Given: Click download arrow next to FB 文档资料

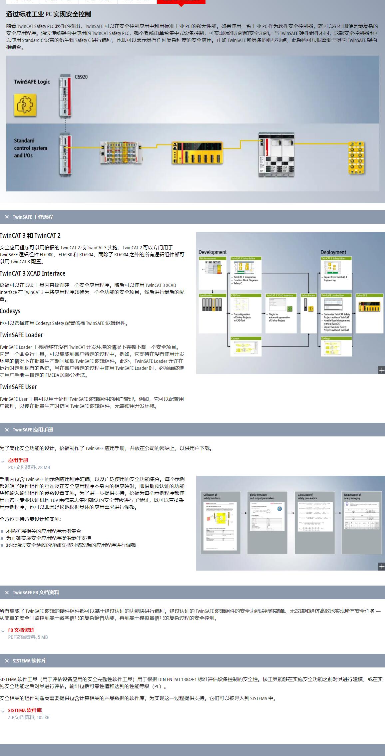Looking at the screenshot, I should [x=3, y=630].
